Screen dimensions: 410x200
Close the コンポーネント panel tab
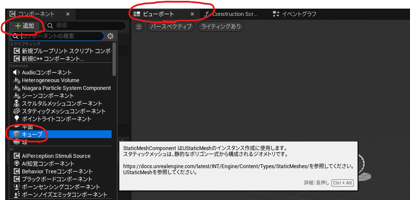[x=68, y=14]
